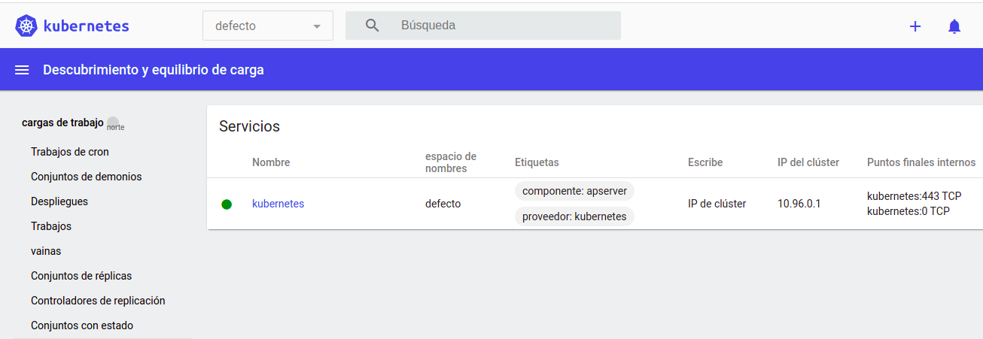Click the namespace dropdown arrow

click(317, 26)
